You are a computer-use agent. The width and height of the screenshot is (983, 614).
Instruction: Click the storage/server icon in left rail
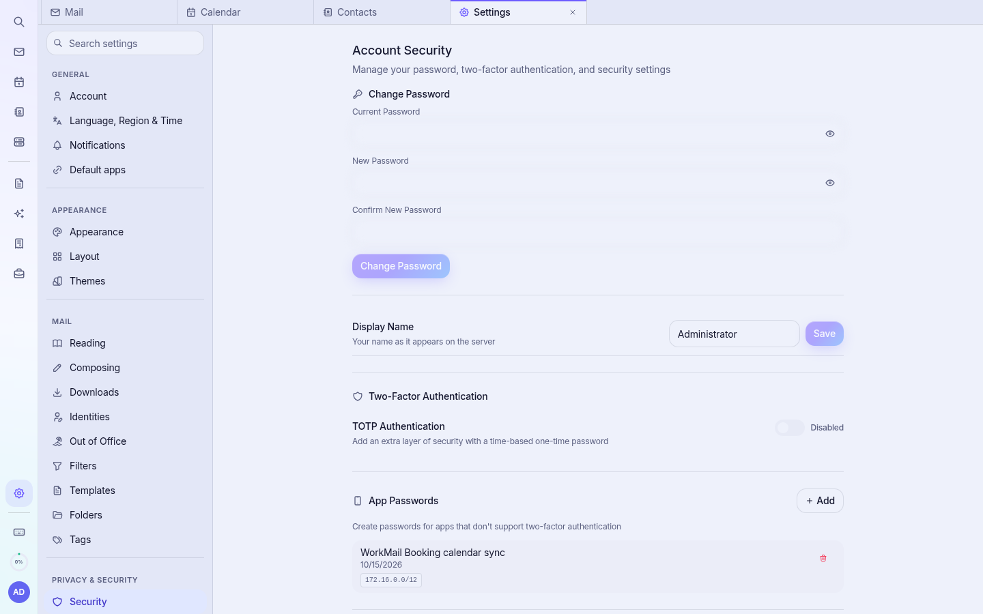coord(19,142)
